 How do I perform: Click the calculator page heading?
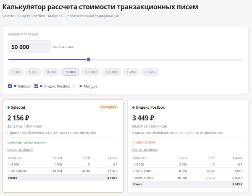point(100,7)
